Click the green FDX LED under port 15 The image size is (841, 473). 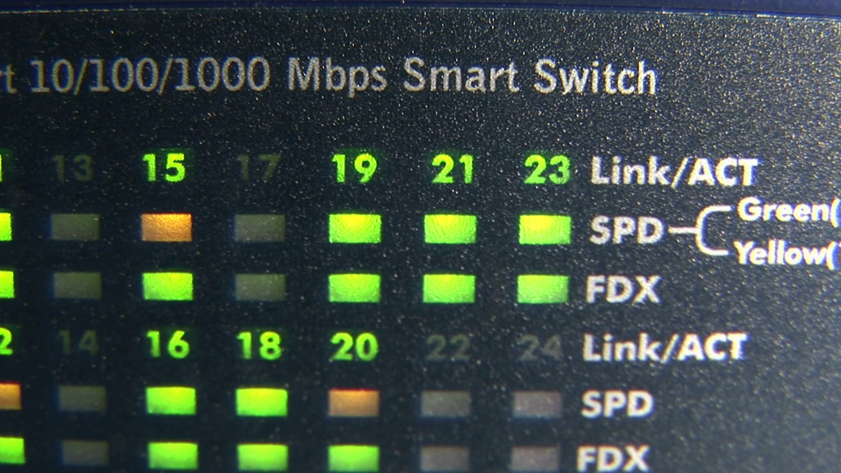coord(168,286)
